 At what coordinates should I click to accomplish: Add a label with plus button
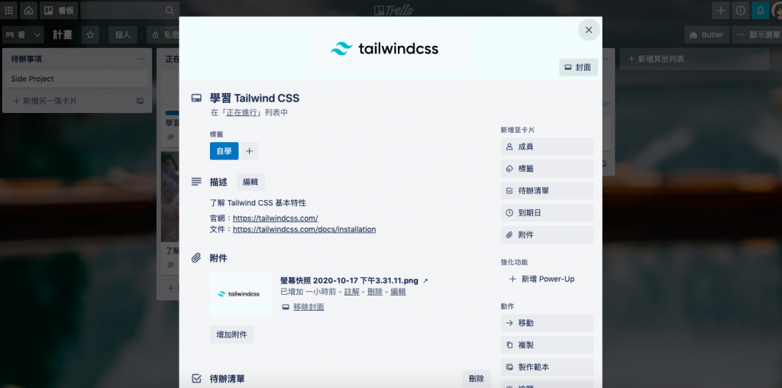point(250,151)
